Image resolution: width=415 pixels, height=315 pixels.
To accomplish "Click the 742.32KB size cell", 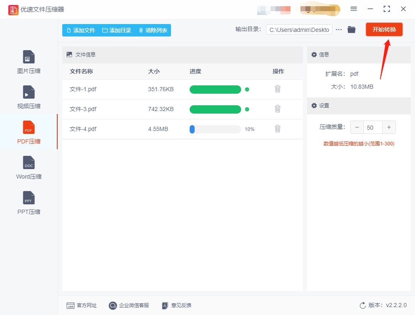I will coord(161,109).
